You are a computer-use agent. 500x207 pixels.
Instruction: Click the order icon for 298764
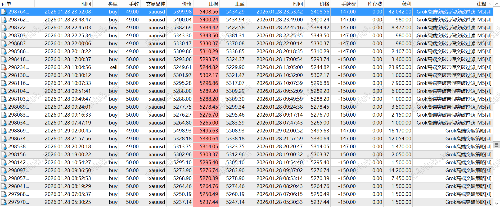[x=4, y=12]
